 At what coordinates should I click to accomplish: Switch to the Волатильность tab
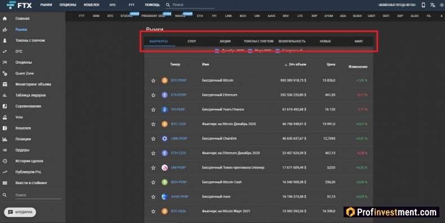pos(292,41)
